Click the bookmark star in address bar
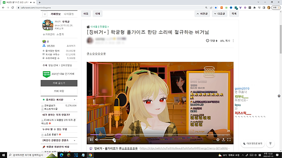This screenshot has height=158, width=282. coord(216,8)
